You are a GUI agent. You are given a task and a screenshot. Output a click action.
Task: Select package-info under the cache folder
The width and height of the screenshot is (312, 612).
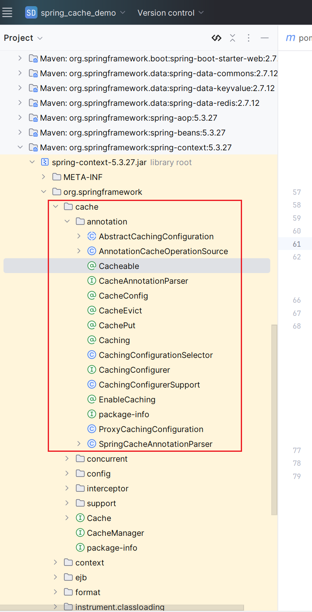[x=112, y=548]
